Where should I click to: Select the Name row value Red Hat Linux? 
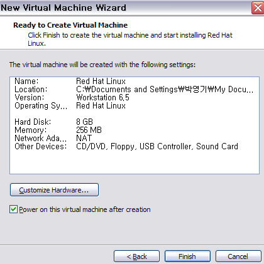101,81
